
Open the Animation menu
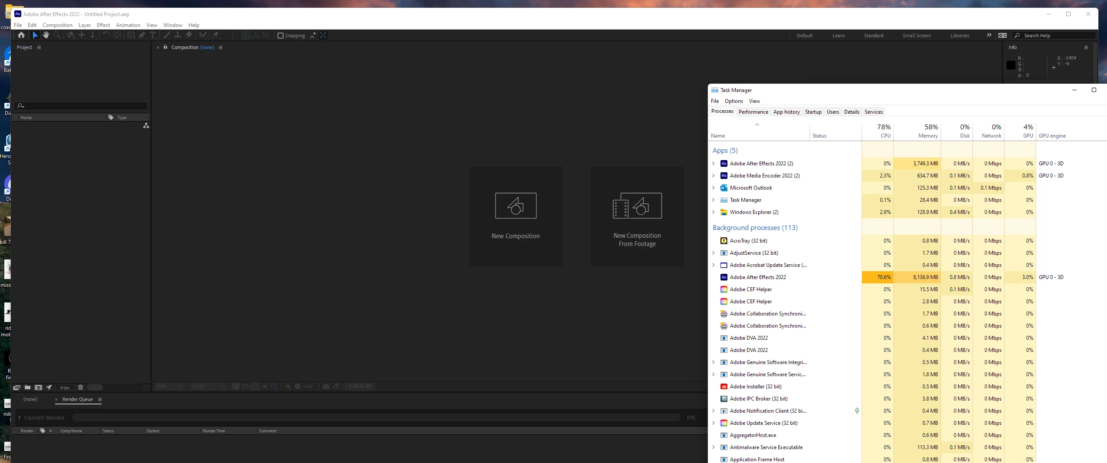pos(128,25)
